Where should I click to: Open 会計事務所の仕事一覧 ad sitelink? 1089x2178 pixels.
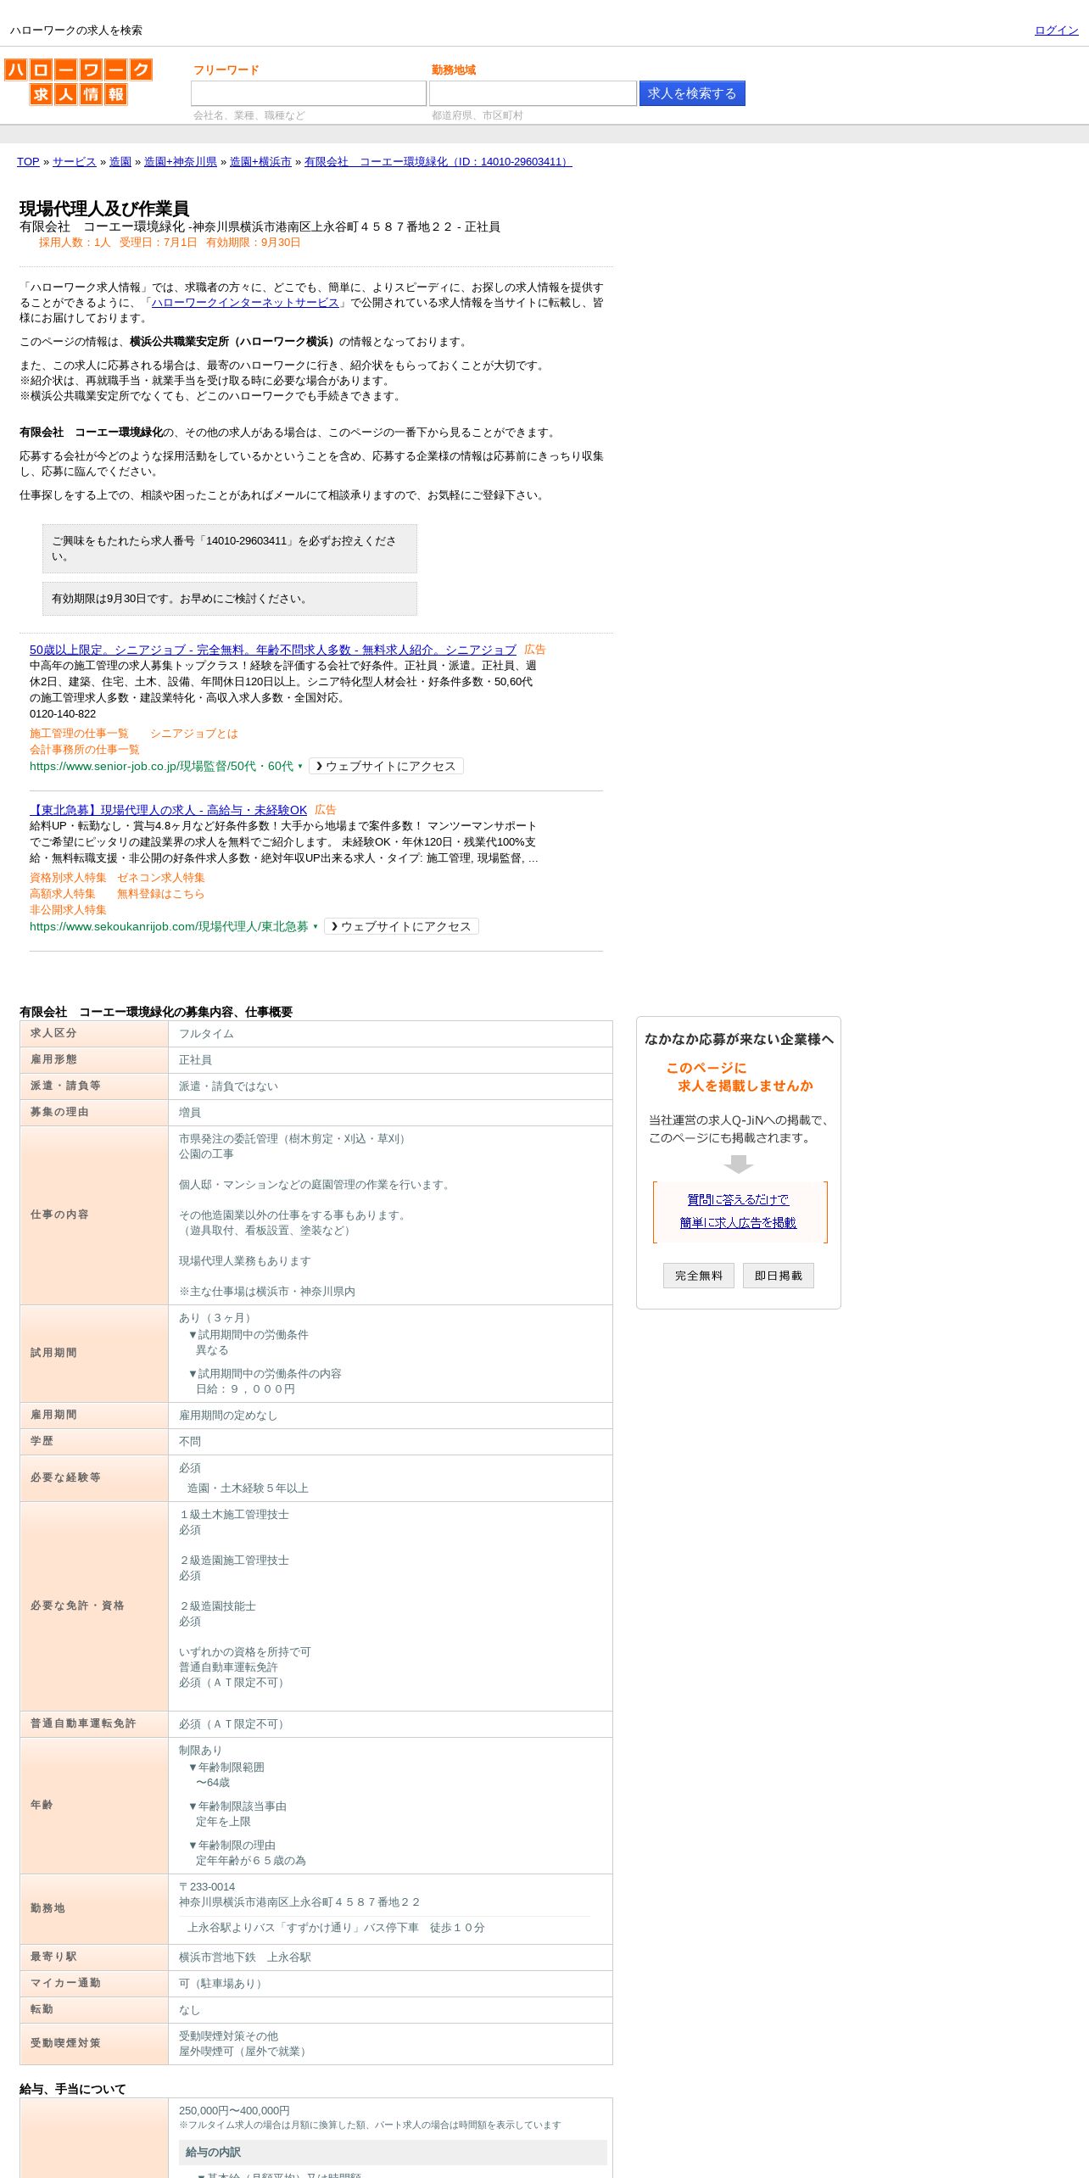pyautogui.click(x=85, y=750)
